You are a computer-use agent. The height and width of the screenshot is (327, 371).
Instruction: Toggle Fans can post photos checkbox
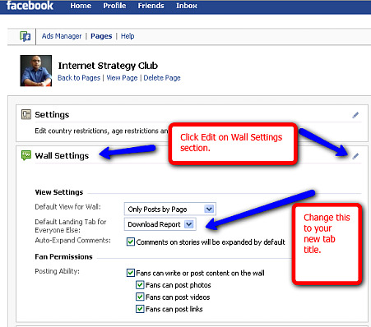140,285
